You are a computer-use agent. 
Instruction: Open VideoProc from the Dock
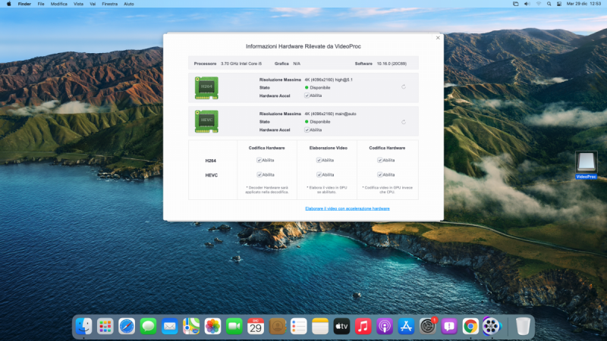492,326
